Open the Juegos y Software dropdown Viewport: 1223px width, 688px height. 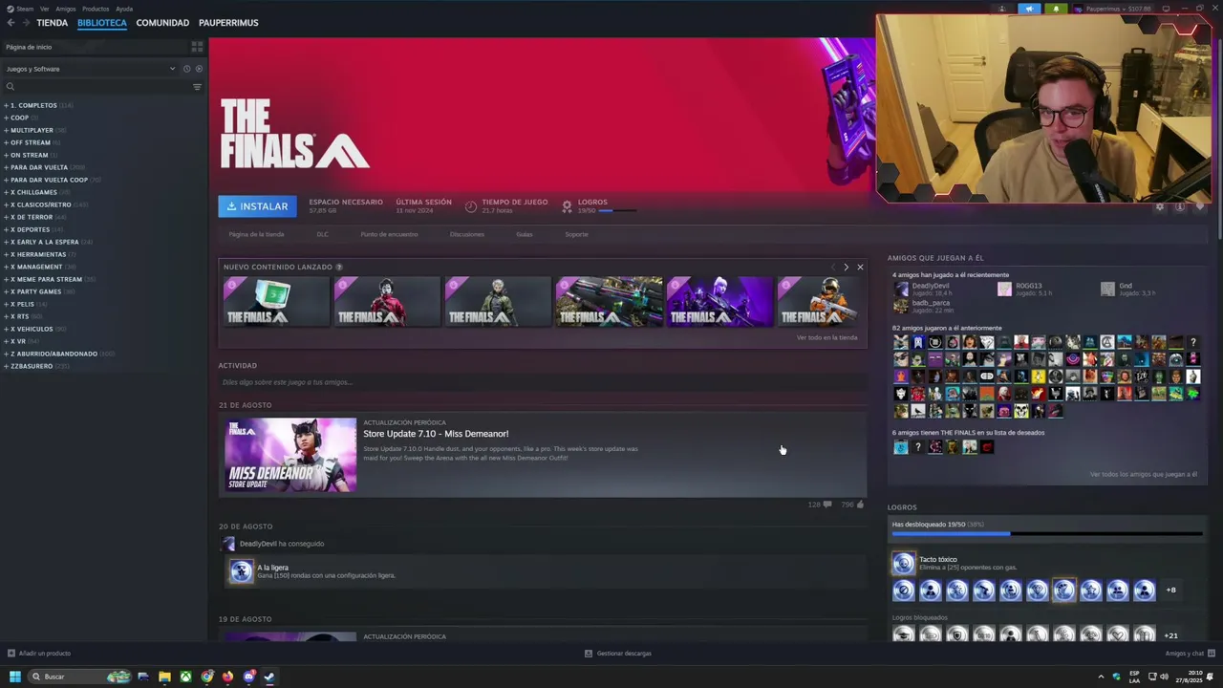pos(90,69)
